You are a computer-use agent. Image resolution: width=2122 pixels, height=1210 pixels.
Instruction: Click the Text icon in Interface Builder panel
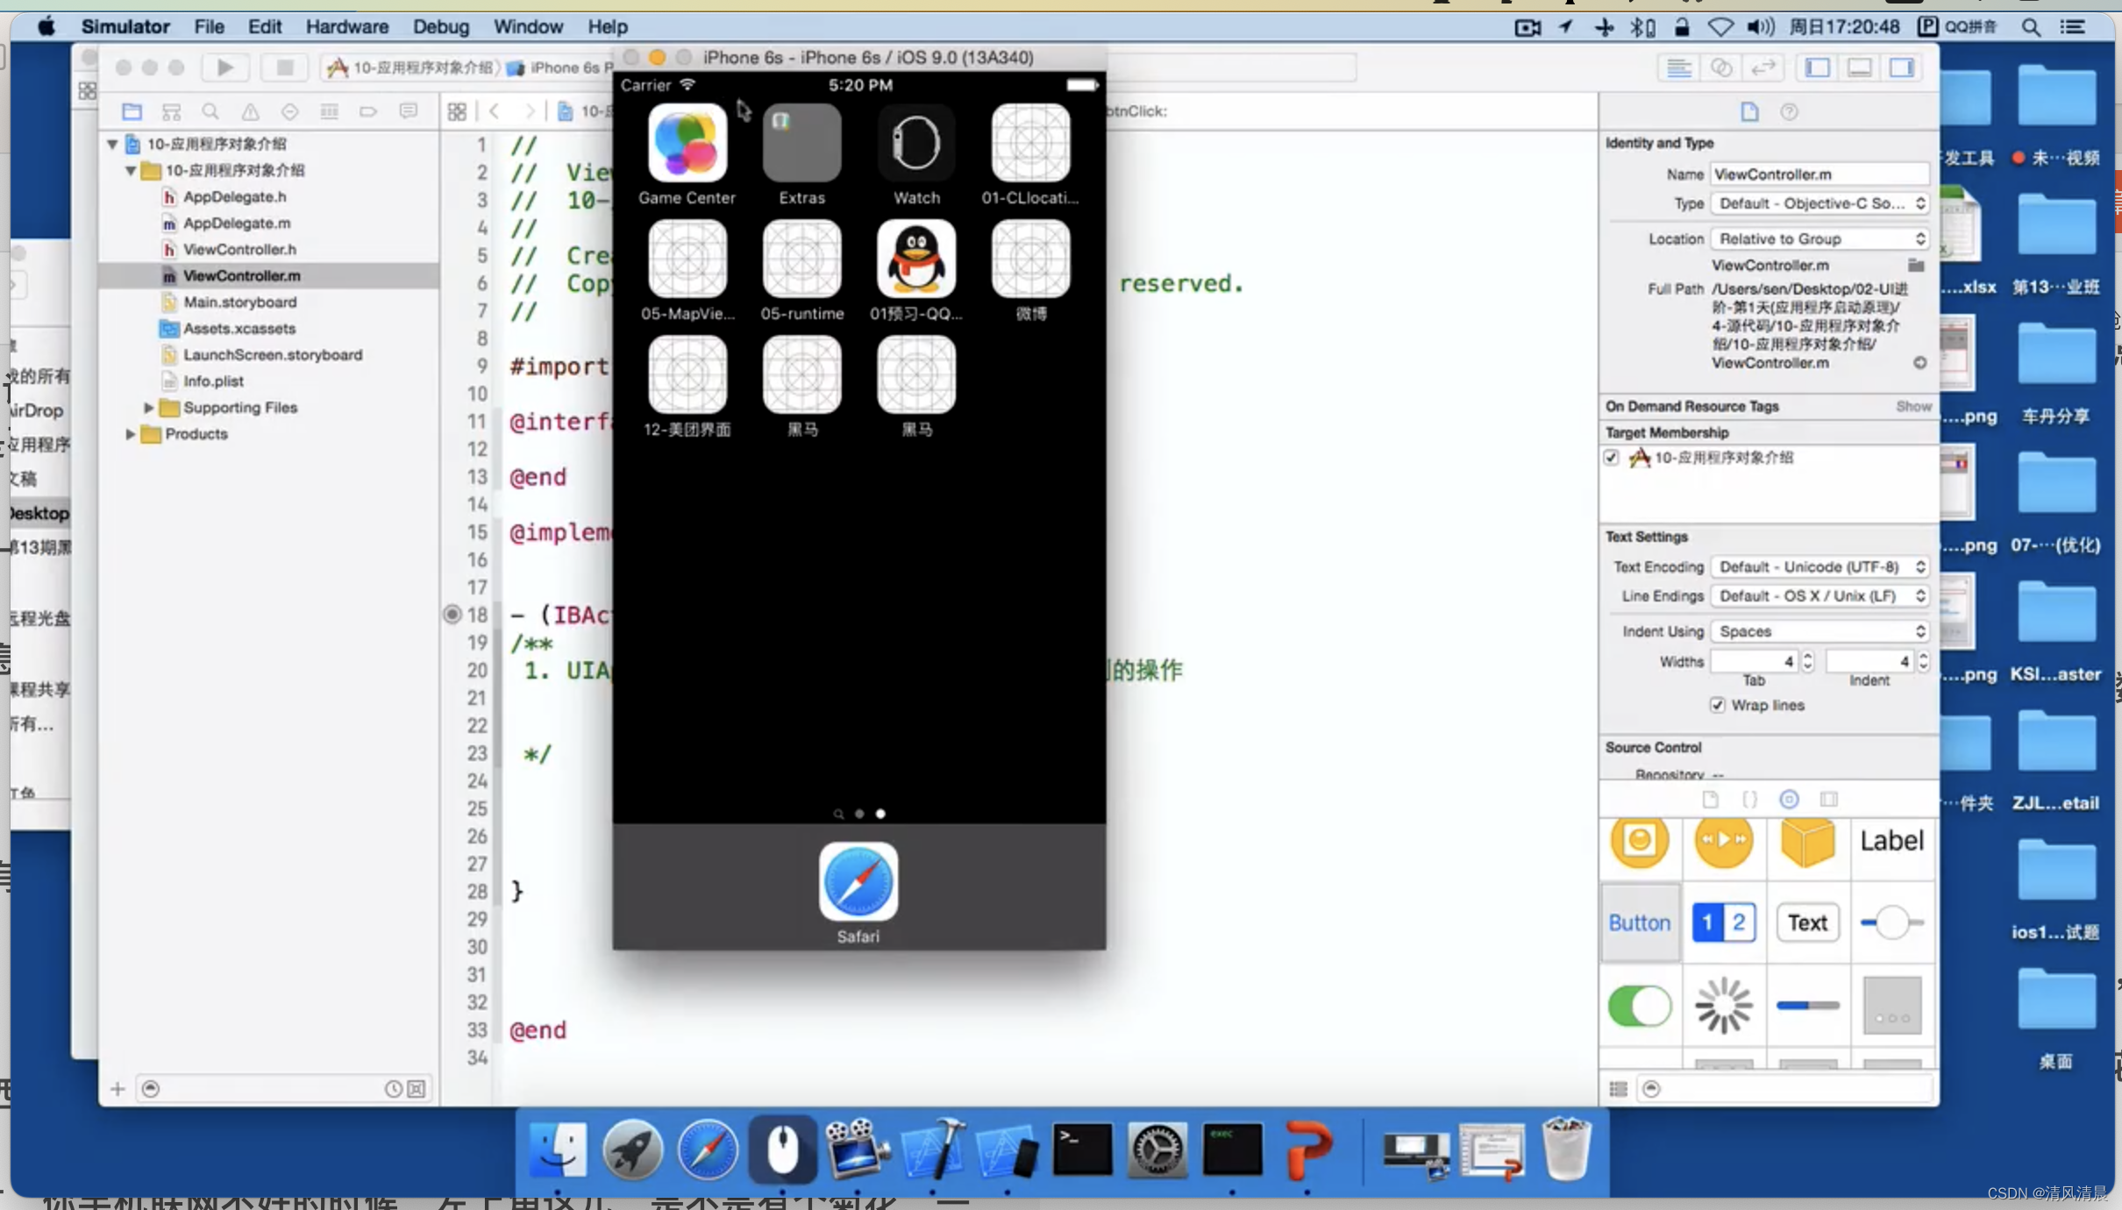click(x=1807, y=922)
